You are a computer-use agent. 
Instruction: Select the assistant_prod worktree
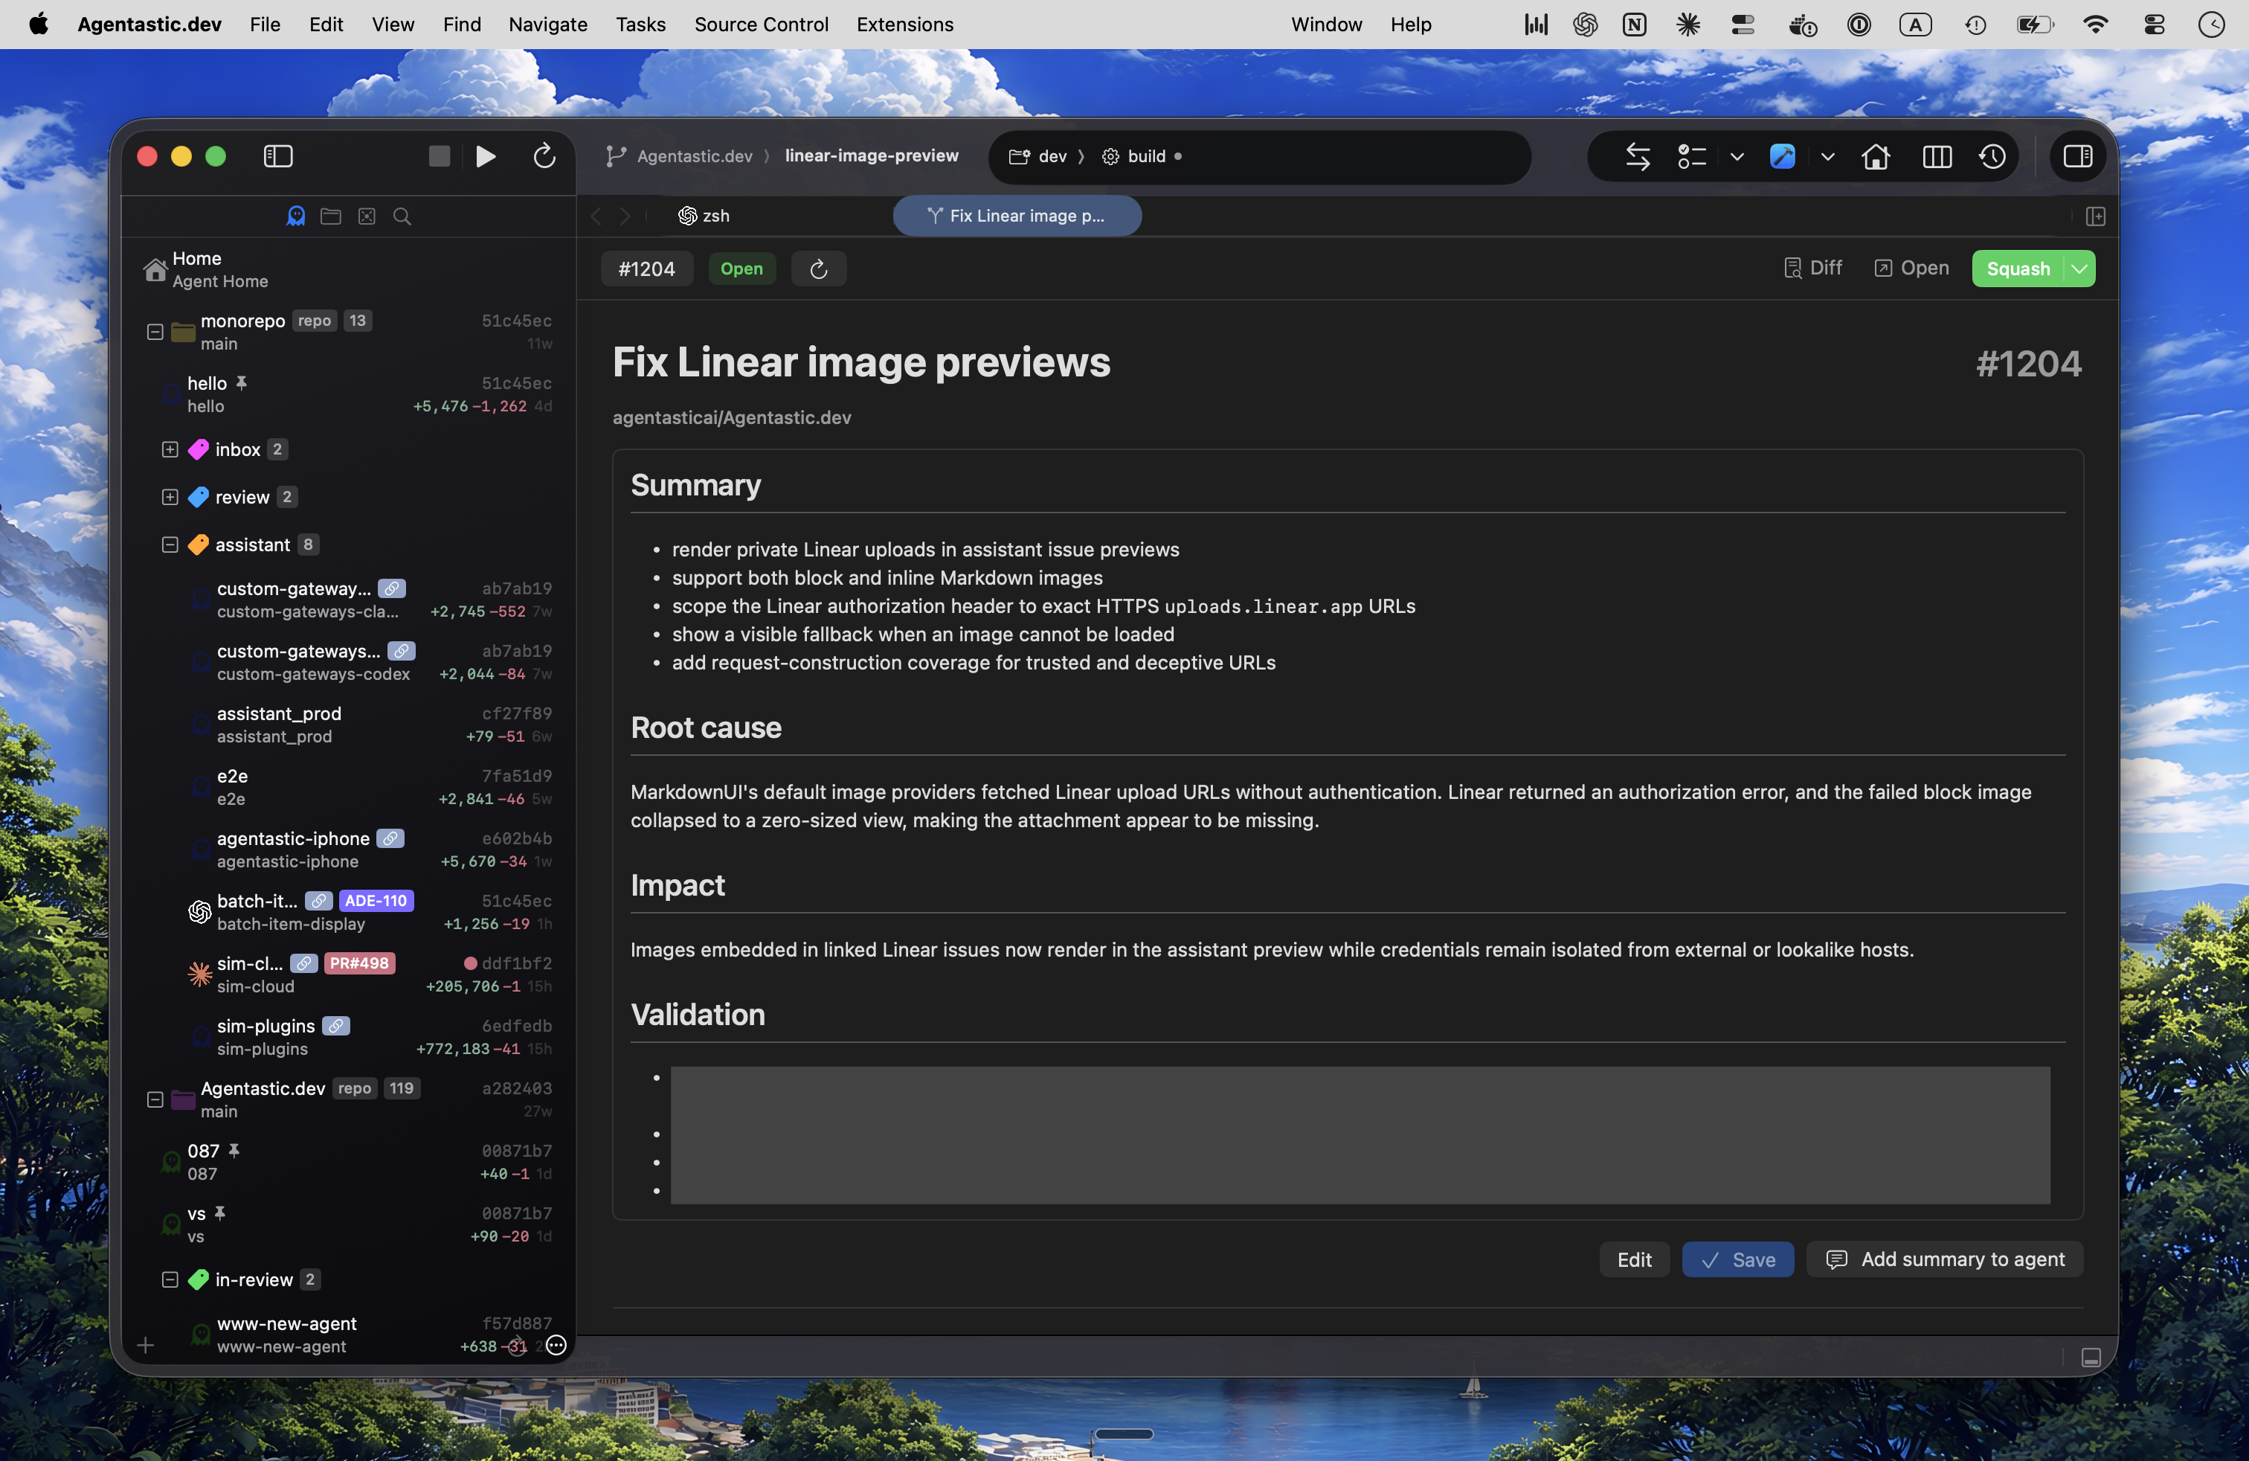(349, 725)
